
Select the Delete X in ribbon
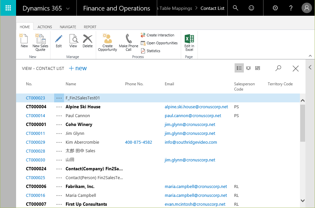point(88,41)
